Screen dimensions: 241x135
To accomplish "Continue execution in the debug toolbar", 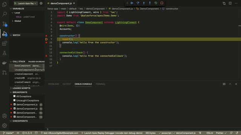I will point(132,3).
